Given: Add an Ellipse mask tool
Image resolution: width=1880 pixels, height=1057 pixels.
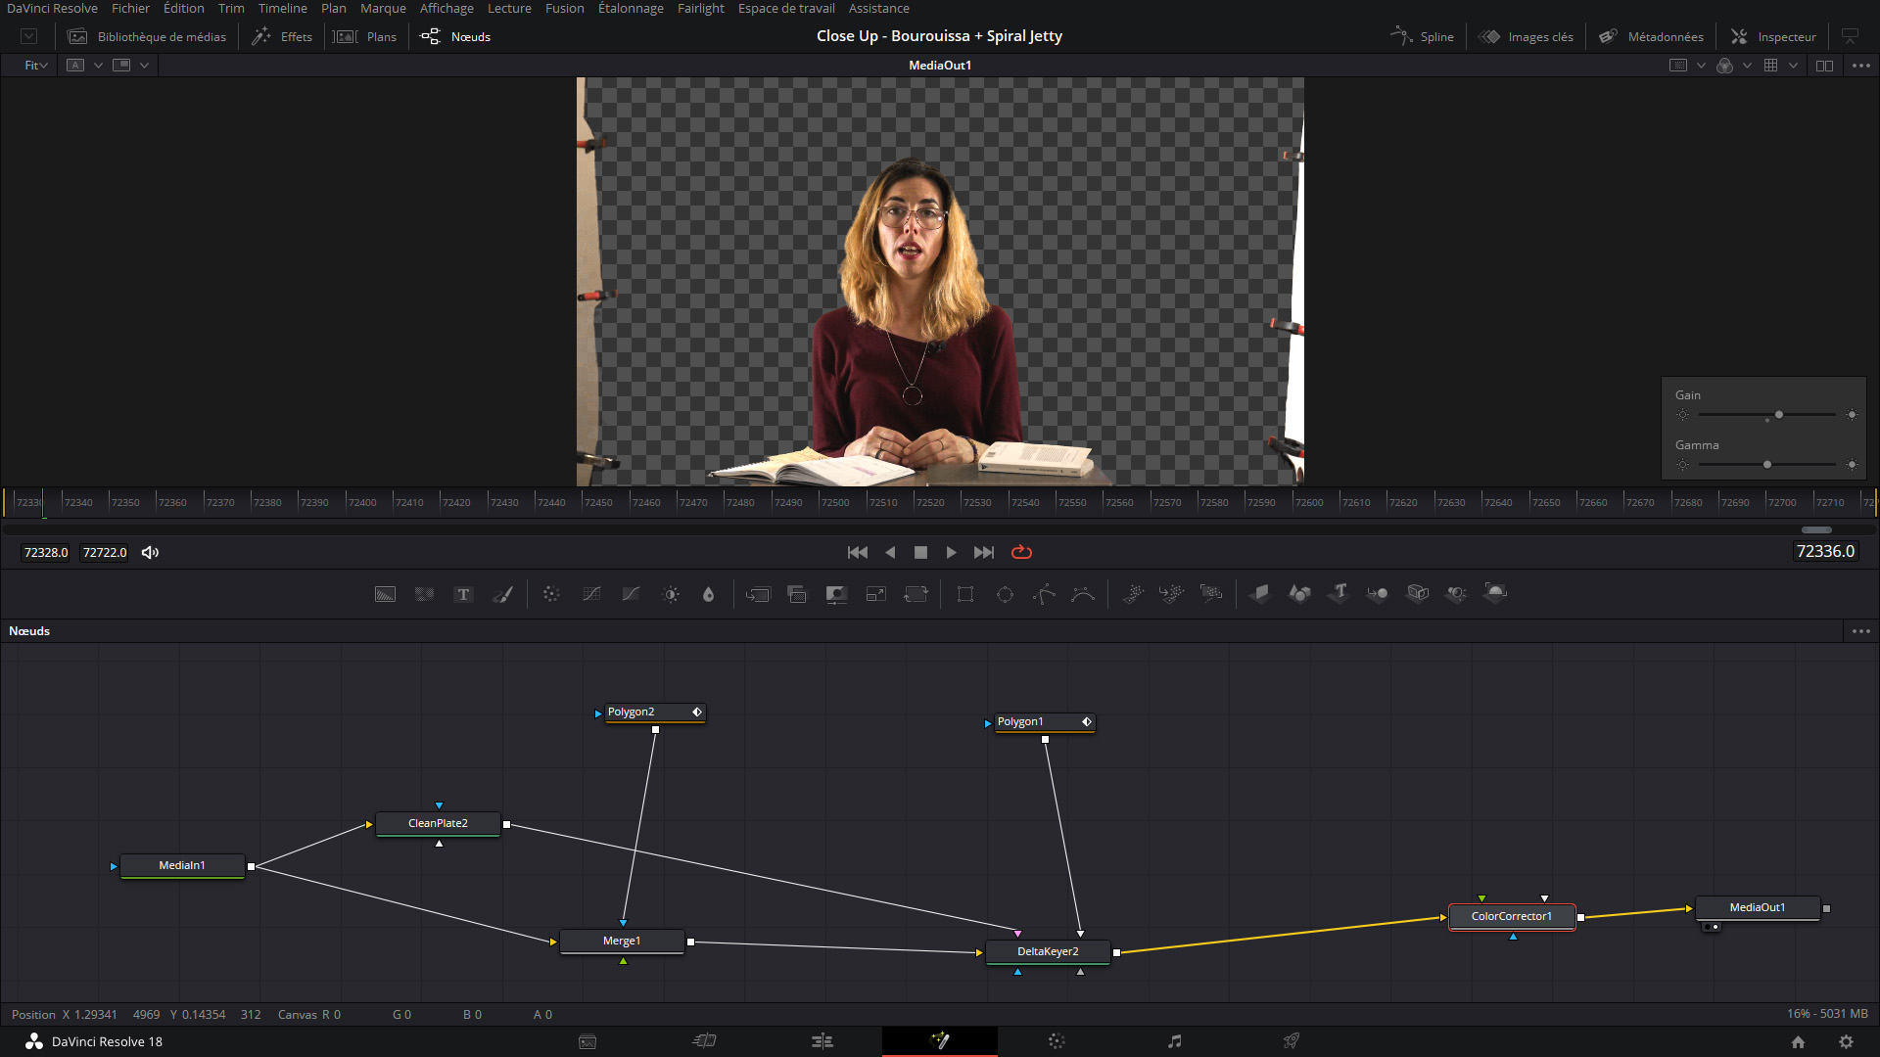Looking at the screenshot, I should (1005, 594).
